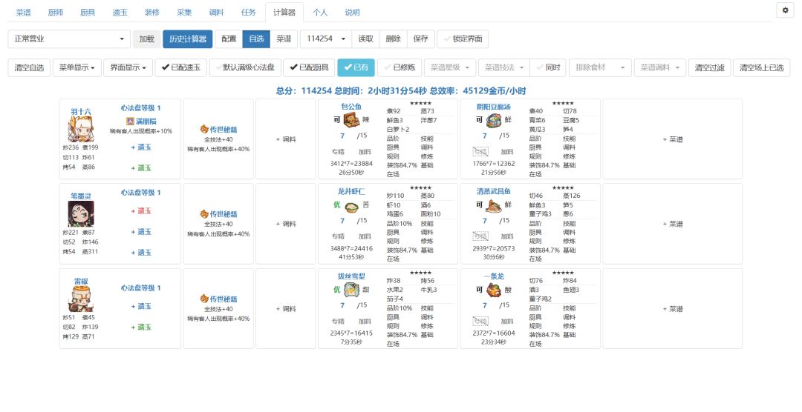Toggle the 已配厨具 checkbox

point(310,67)
